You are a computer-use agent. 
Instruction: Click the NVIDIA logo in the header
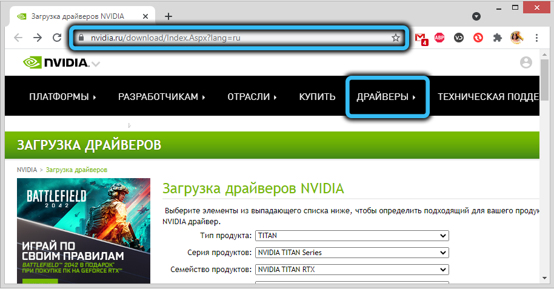pyautogui.click(x=56, y=62)
